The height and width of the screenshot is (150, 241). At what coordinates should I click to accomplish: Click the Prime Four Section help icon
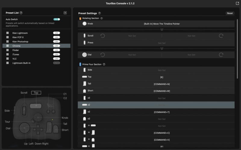point(104,64)
